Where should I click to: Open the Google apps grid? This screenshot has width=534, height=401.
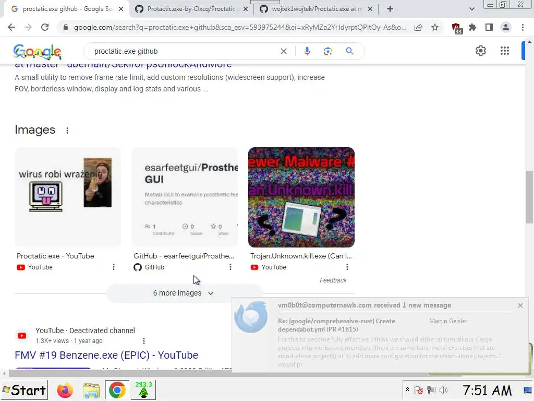505,51
